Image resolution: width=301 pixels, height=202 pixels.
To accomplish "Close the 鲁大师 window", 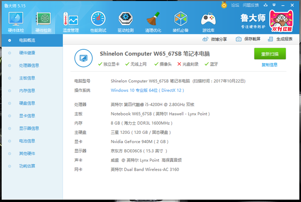I will point(292,5).
